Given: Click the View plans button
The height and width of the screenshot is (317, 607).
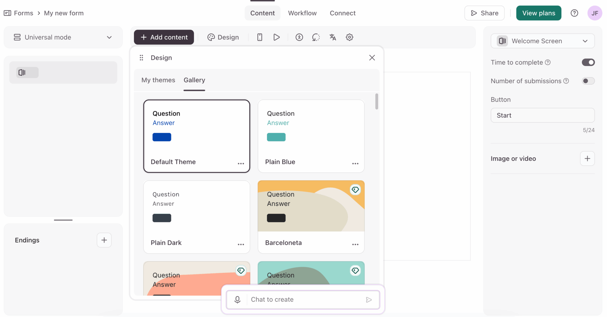Looking at the screenshot, I should [x=539, y=13].
